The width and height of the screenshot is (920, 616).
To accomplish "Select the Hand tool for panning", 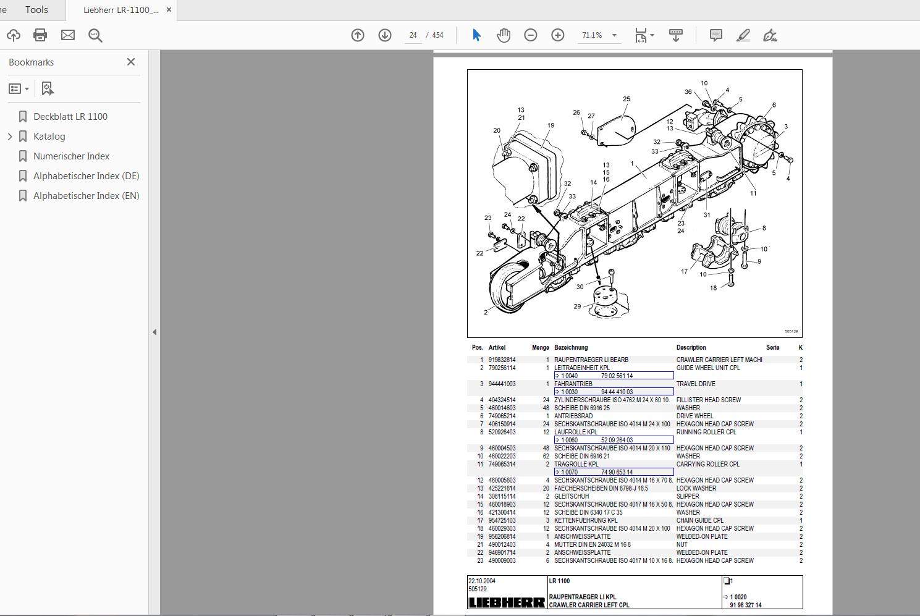I will [504, 35].
